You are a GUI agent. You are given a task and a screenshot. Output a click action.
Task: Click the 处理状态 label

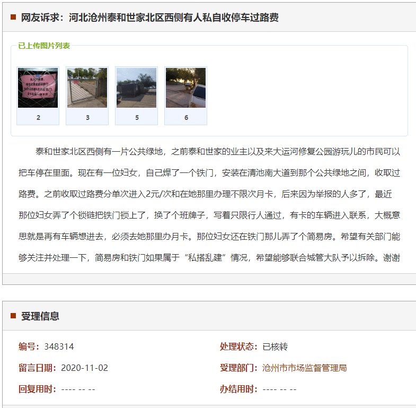[239, 346]
